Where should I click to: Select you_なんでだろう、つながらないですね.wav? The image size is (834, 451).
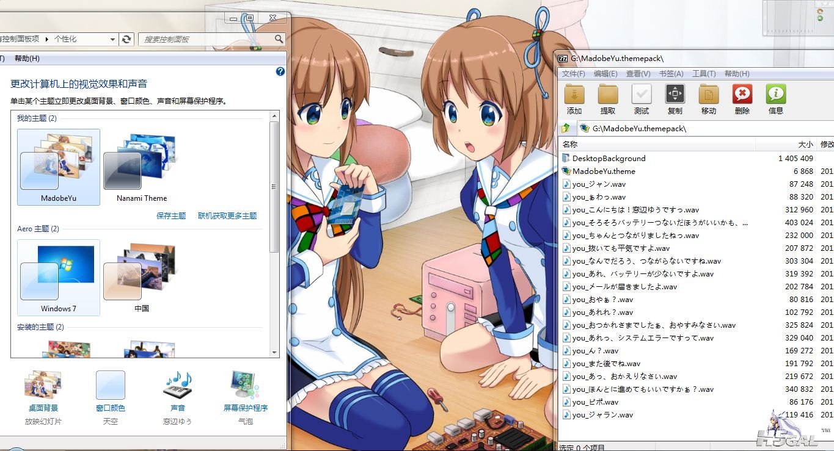pos(642,261)
